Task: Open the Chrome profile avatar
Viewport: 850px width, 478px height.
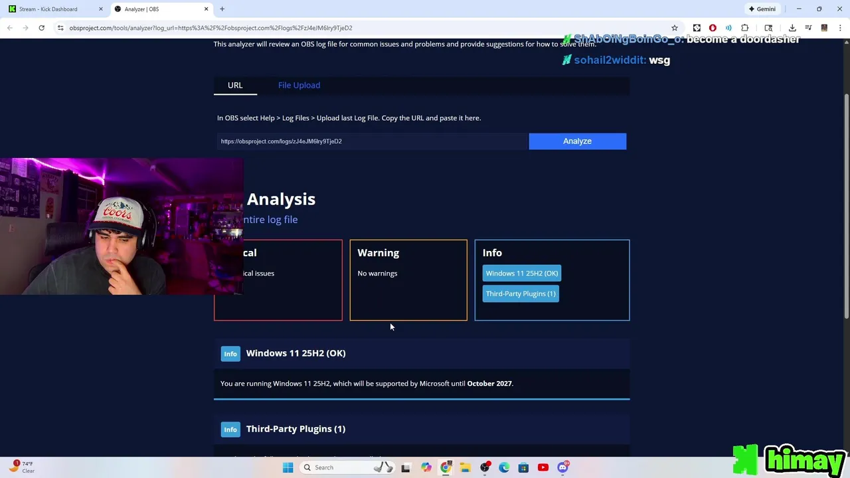Action: 824,28
